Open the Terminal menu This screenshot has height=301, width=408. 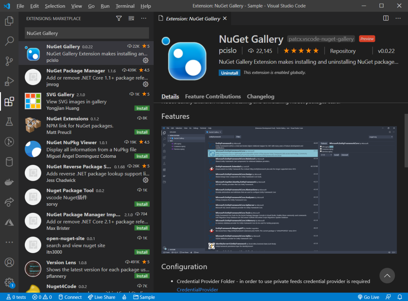tap(125, 6)
